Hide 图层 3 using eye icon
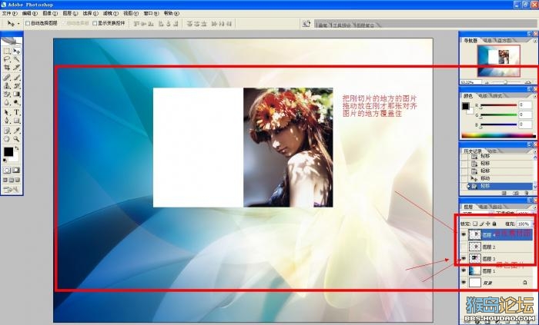This screenshot has width=539, height=325. (x=464, y=258)
